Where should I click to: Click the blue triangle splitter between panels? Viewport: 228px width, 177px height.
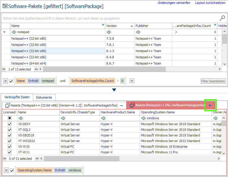click(114, 90)
